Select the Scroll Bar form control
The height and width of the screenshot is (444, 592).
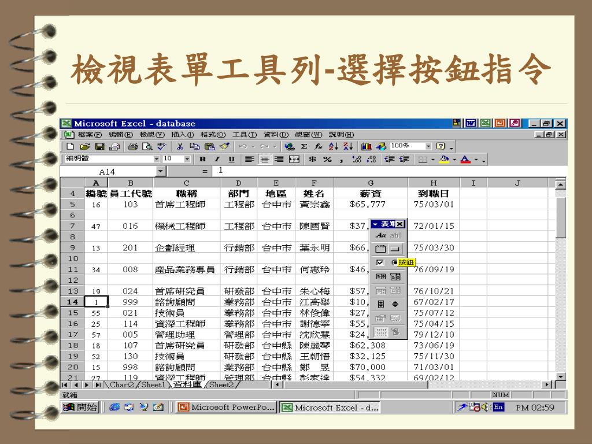(x=380, y=304)
